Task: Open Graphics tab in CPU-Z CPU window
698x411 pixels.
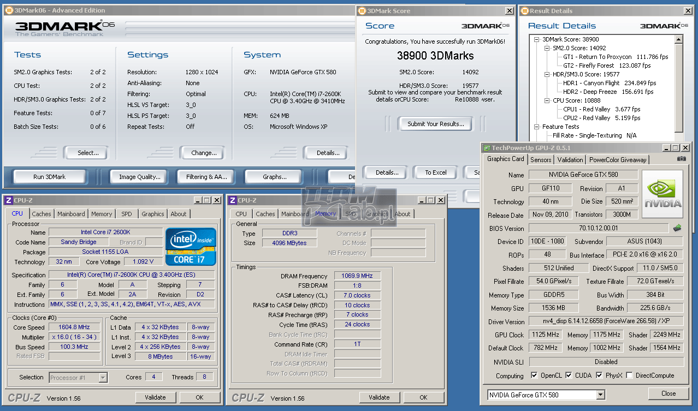Action: (152, 214)
